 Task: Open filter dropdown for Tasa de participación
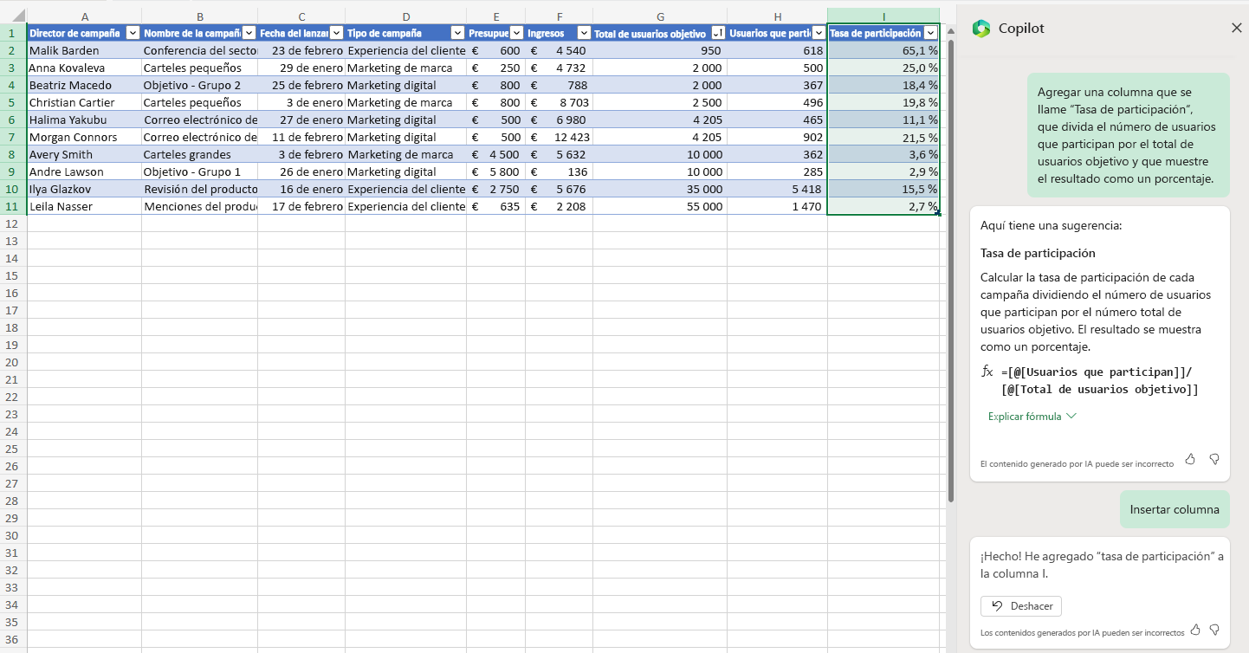[x=930, y=33]
